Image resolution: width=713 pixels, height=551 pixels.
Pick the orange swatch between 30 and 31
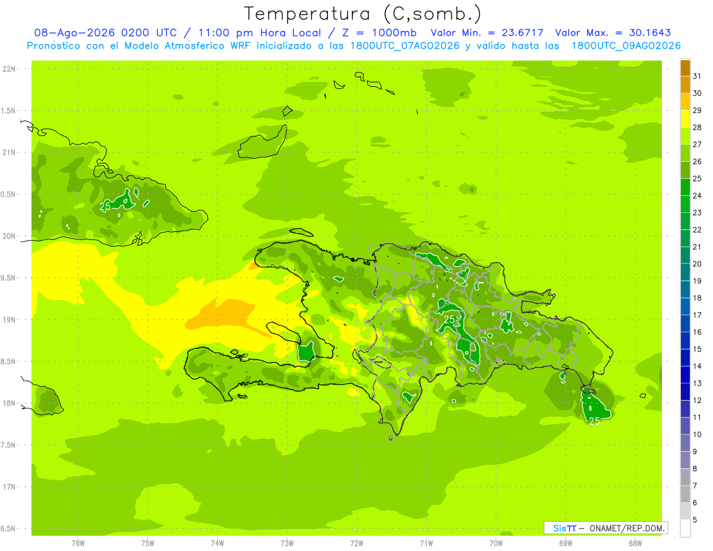coord(685,84)
